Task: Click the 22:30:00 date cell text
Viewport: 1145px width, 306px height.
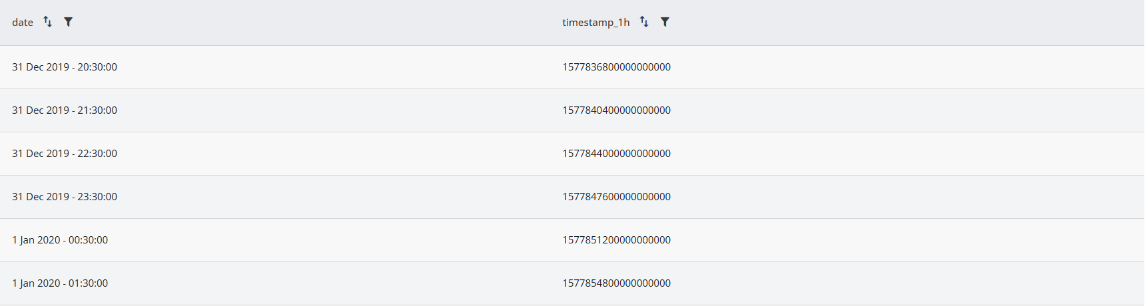Action: 65,154
